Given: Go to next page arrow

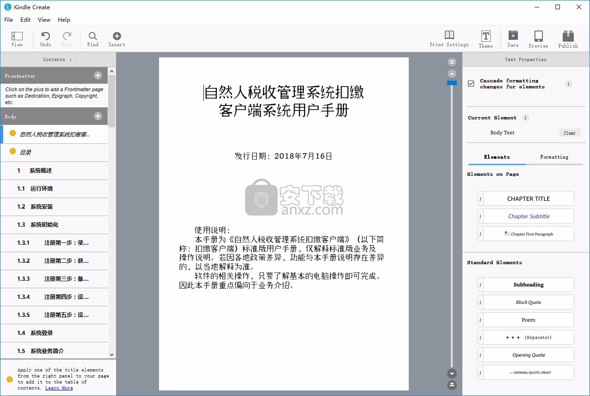Looking at the screenshot, I should [452, 373].
